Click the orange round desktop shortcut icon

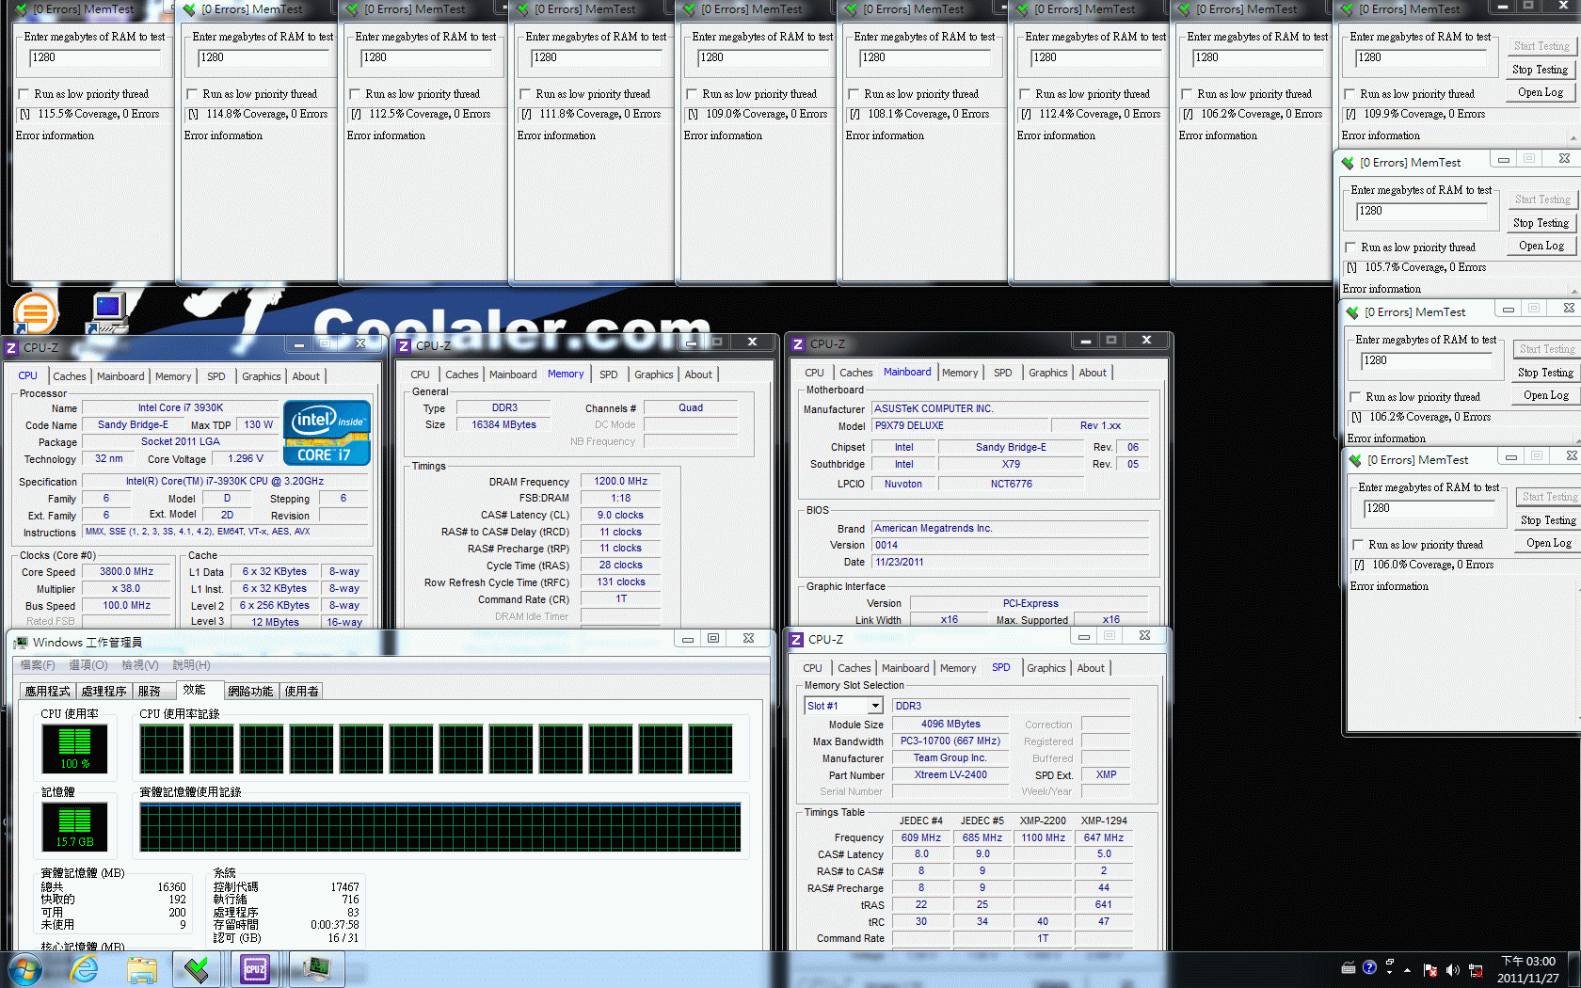click(36, 312)
